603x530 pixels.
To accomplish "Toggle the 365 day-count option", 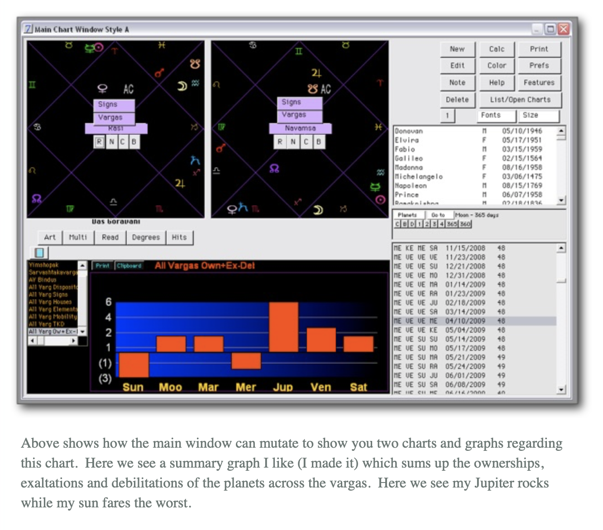I will tap(452, 224).
